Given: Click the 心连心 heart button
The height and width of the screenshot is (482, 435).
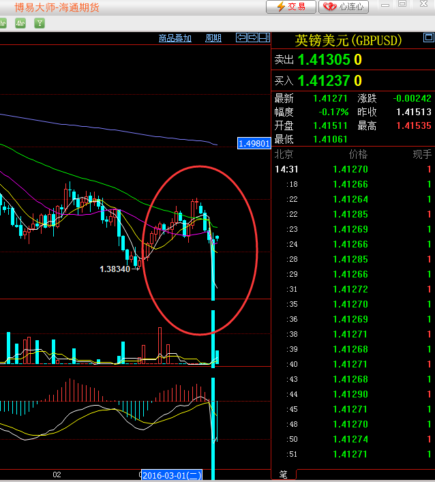Looking at the screenshot, I should point(344,7).
